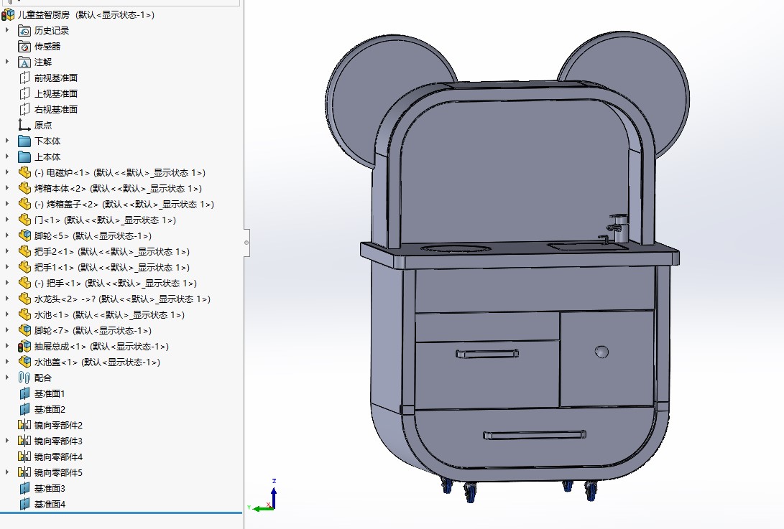This screenshot has width=784, height=529.
Task: Expand the 门<1> component node
Action: [7, 220]
